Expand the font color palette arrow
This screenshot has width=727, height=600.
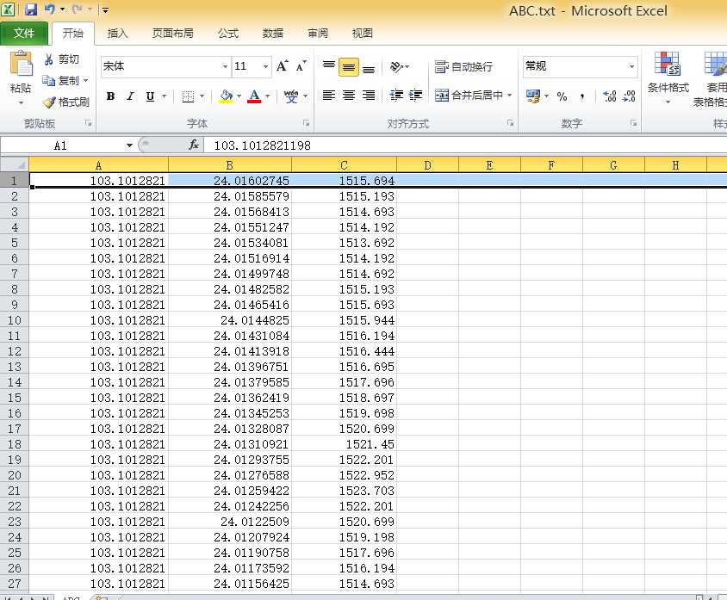pos(268,96)
